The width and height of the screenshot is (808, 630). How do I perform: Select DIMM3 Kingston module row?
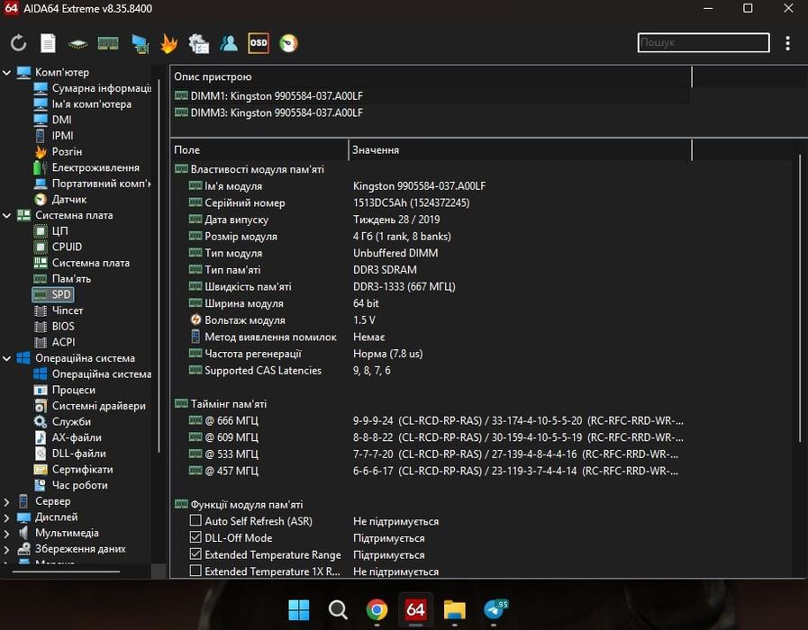(x=431, y=112)
